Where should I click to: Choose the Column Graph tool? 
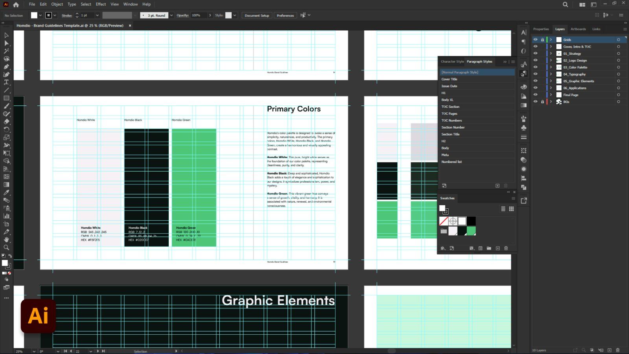click(x=6, y=216)
